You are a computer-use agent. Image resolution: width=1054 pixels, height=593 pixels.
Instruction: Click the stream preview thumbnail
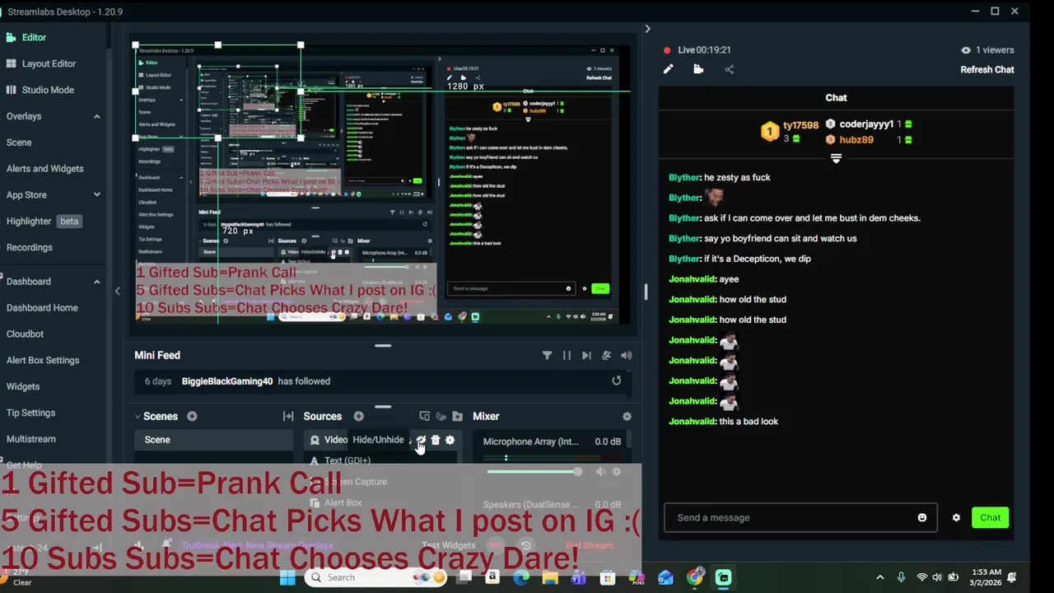(383, 184)
